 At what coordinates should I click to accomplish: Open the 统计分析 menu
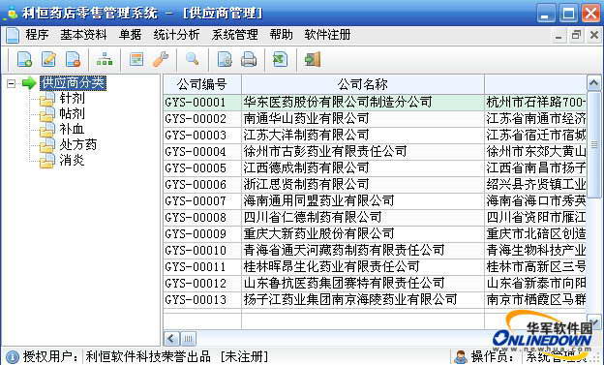coord(176,35)
